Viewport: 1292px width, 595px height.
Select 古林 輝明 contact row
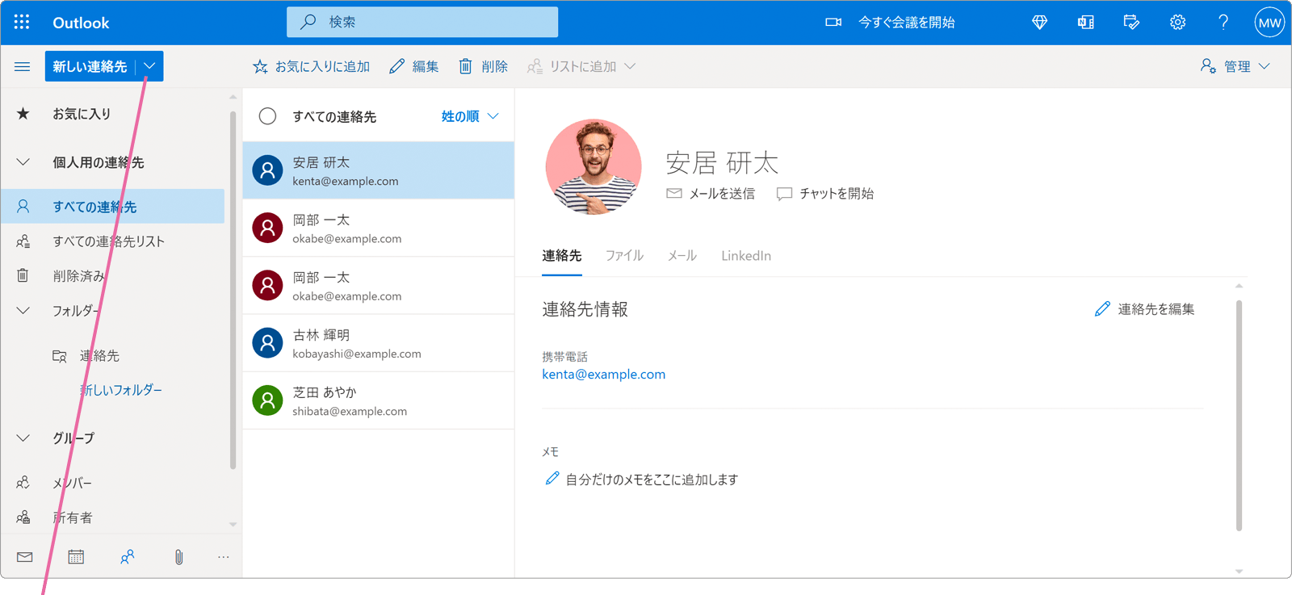[x=378, y=343]
